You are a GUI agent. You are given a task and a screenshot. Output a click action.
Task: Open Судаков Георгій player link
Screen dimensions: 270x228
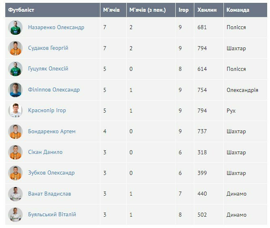[48, 48]
